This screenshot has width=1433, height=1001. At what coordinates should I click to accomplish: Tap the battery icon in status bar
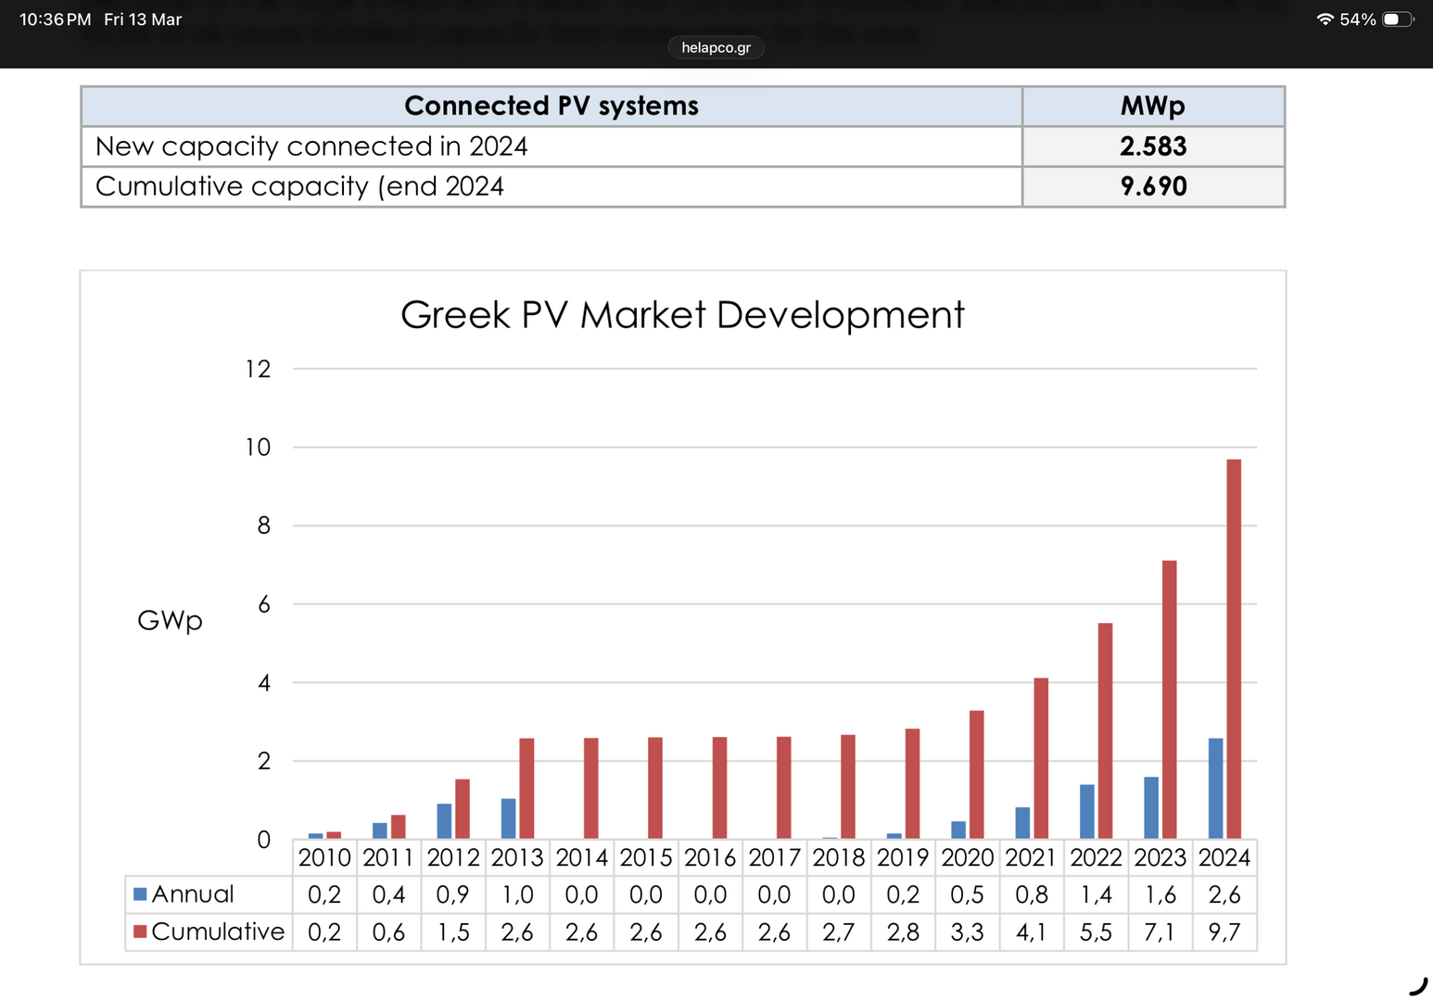(x=1396, y=19)
